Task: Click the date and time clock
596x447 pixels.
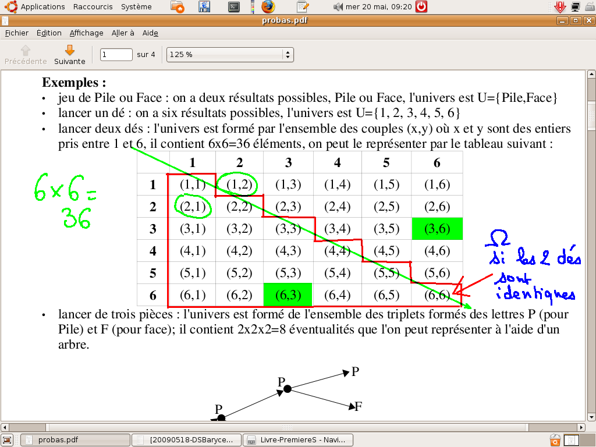Action: tap(378, 7)
